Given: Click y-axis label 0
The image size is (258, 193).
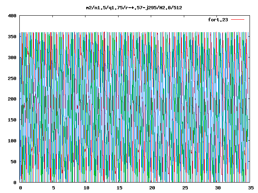Looking at the screenshot, I should (15, 182).
